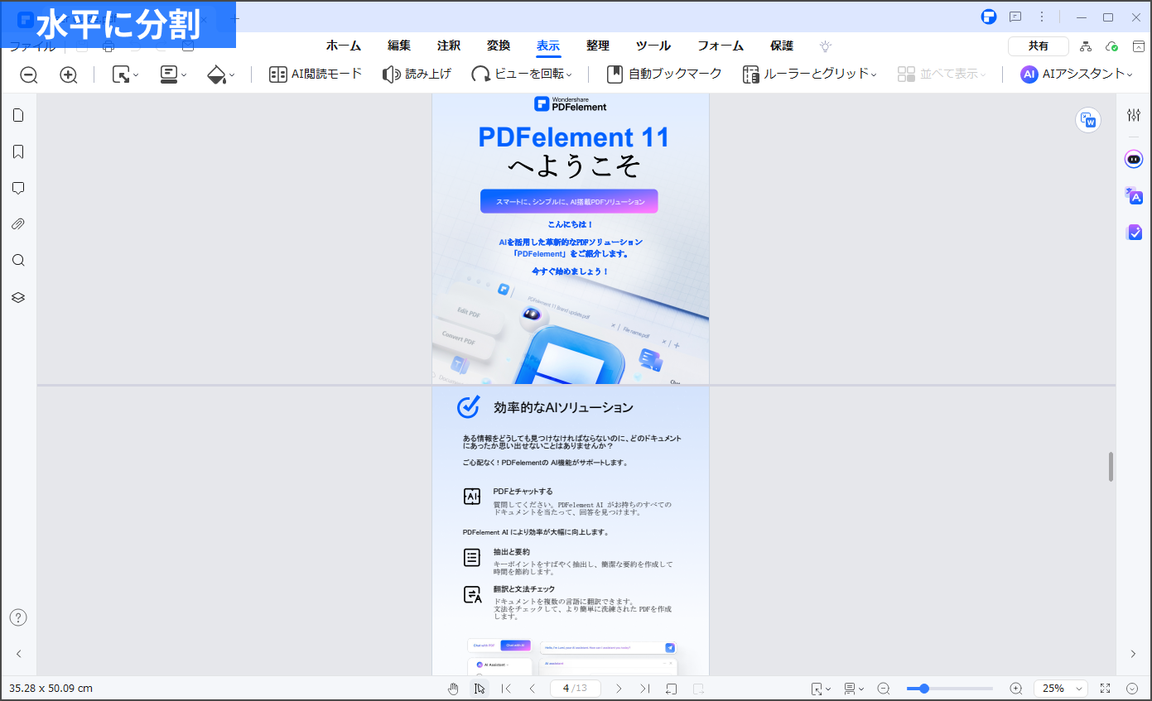Zoom out with status bar minus icon
Screen dimensions: 1152x701
(x=884, y=689)
